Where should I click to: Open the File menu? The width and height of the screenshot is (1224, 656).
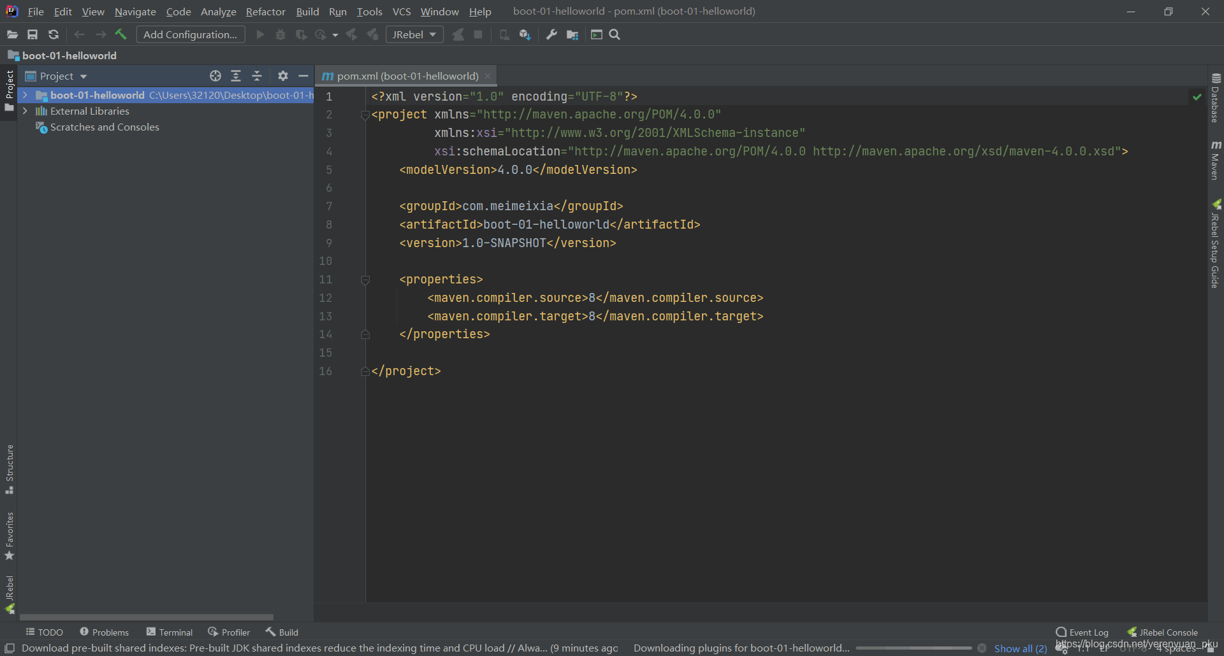(x=36, y=11)
